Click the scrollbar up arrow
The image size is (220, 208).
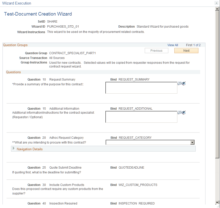click(217, 8)
